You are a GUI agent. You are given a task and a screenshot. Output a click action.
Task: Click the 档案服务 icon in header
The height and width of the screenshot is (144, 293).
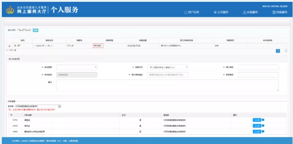coord(274,12)
